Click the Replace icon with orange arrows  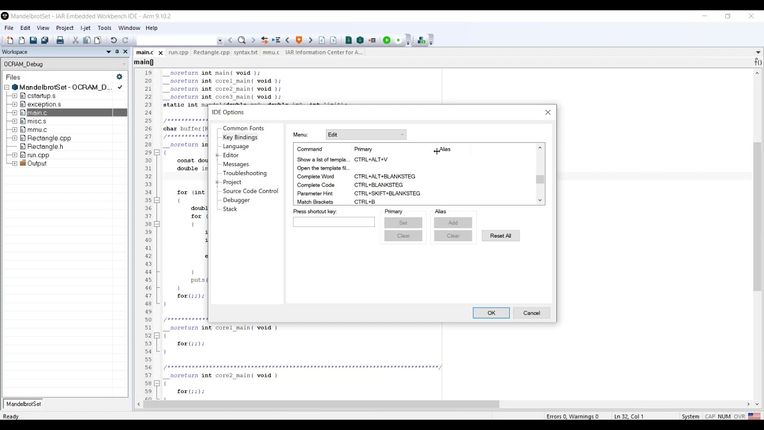[x=264, y=40]
